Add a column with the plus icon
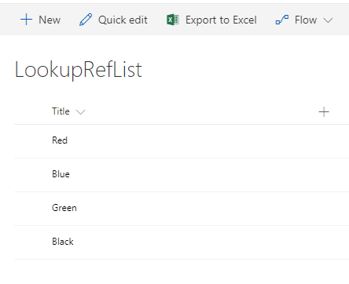 coord(324,112)
